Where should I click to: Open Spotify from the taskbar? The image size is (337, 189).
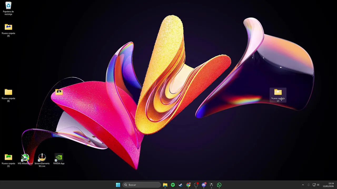pyautogui.click(x=173, y=185)
